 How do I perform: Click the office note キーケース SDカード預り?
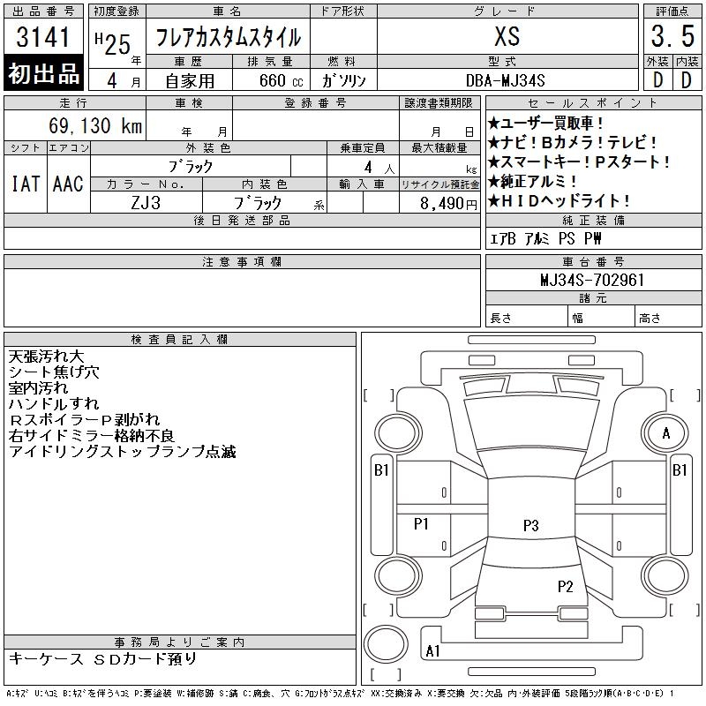pos(102,658)
